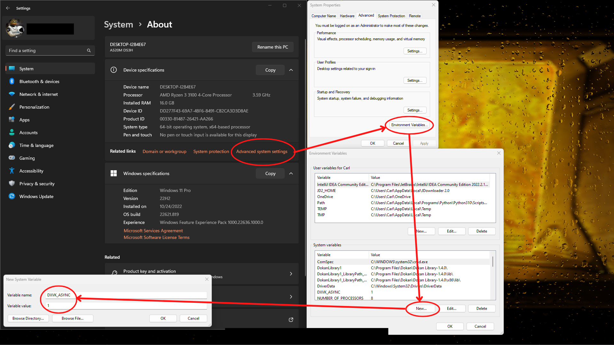Open the Microsoft Services Agreement link
614x345 pixels.
(x=153, y=231)
